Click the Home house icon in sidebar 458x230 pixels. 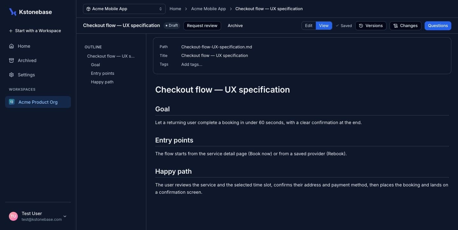pos(11,46)
